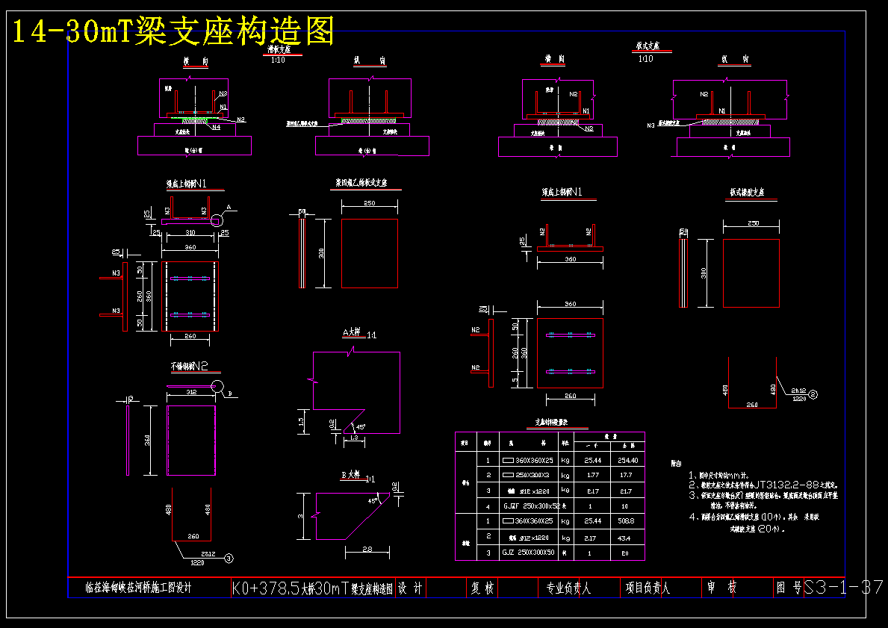Click the material table title above the table
Image resolution: width=888 pixels, height=628 pixels.
551,423
